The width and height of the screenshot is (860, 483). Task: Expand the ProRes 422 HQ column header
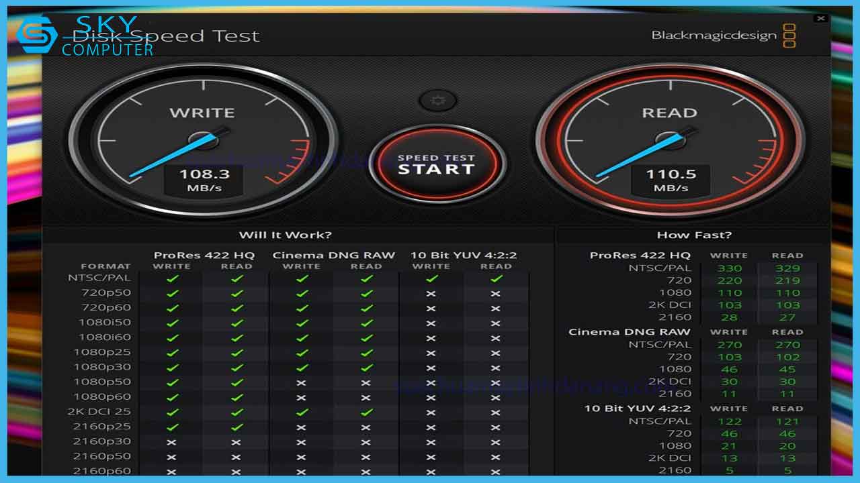pyautogui.click(x=206, y=255)
